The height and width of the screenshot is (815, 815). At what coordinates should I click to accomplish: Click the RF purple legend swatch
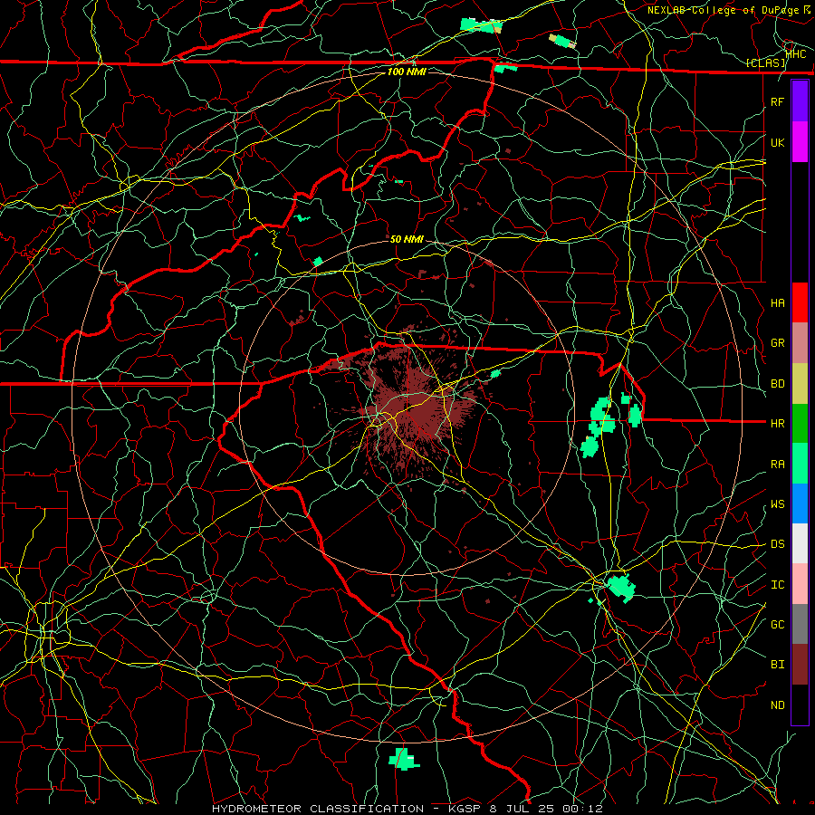pyautogui.click(x=800, y=101)
